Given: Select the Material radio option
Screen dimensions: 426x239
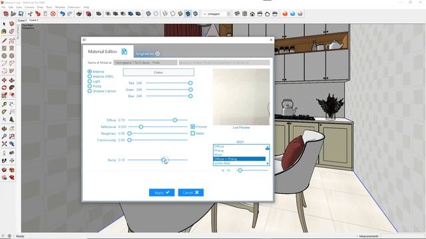Looking at the screenshot, I should [90, 72].
